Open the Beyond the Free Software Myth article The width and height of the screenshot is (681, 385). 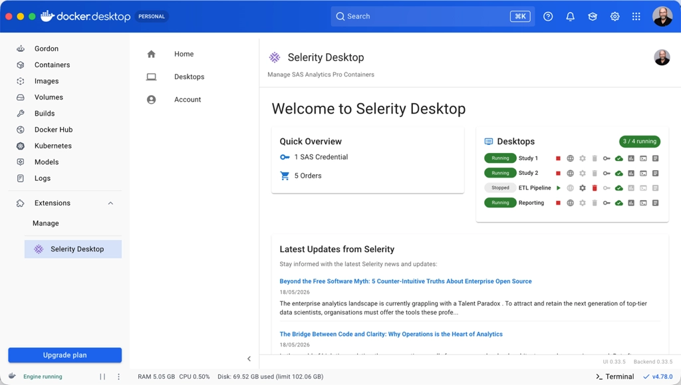click(x=406, y=281)
